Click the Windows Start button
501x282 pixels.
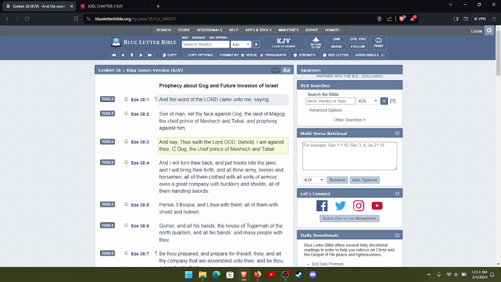pos(189,275)
